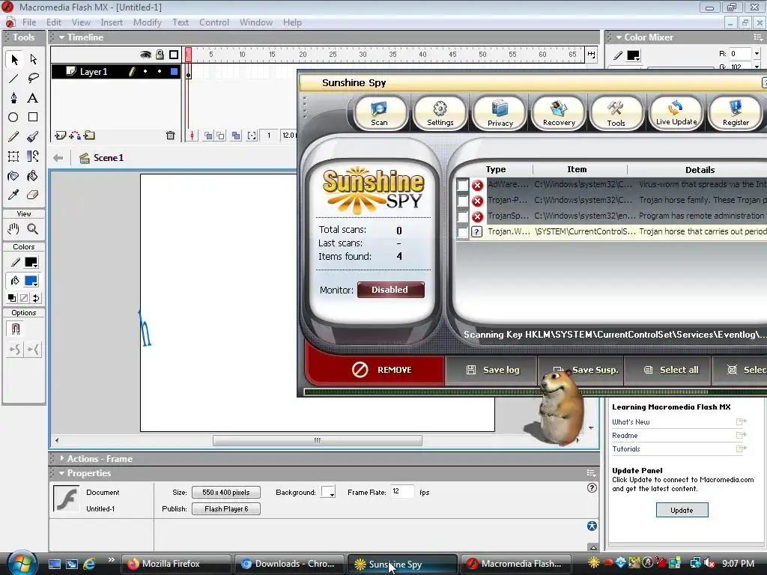Toggle lock all layers padlock icon
Viewport: 767px width, 575px height.
point(160,55)
